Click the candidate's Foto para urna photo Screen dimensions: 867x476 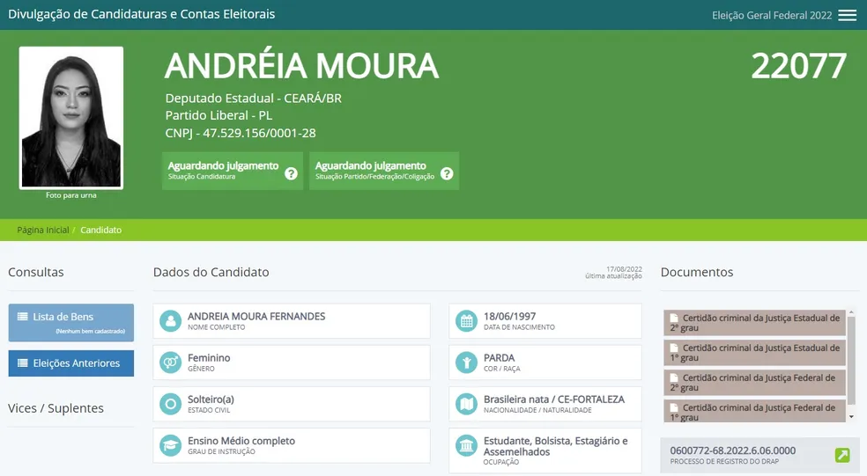pyautogui.click(x=70, y=118)
